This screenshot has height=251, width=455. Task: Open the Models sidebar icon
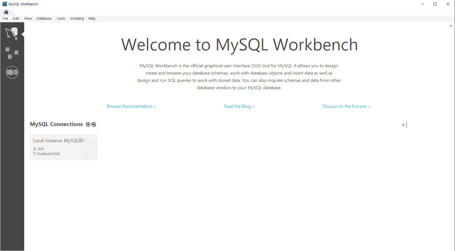(x=12, y=53)
